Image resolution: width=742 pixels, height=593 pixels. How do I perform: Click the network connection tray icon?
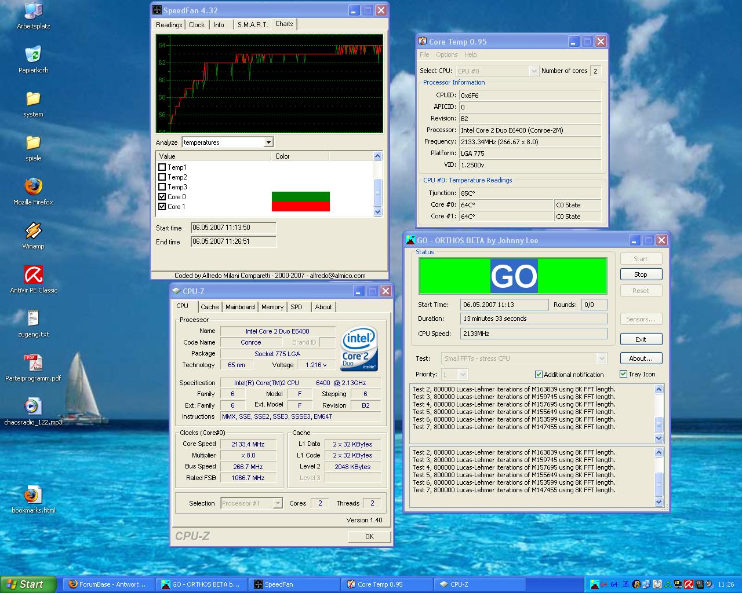[646, 584]
